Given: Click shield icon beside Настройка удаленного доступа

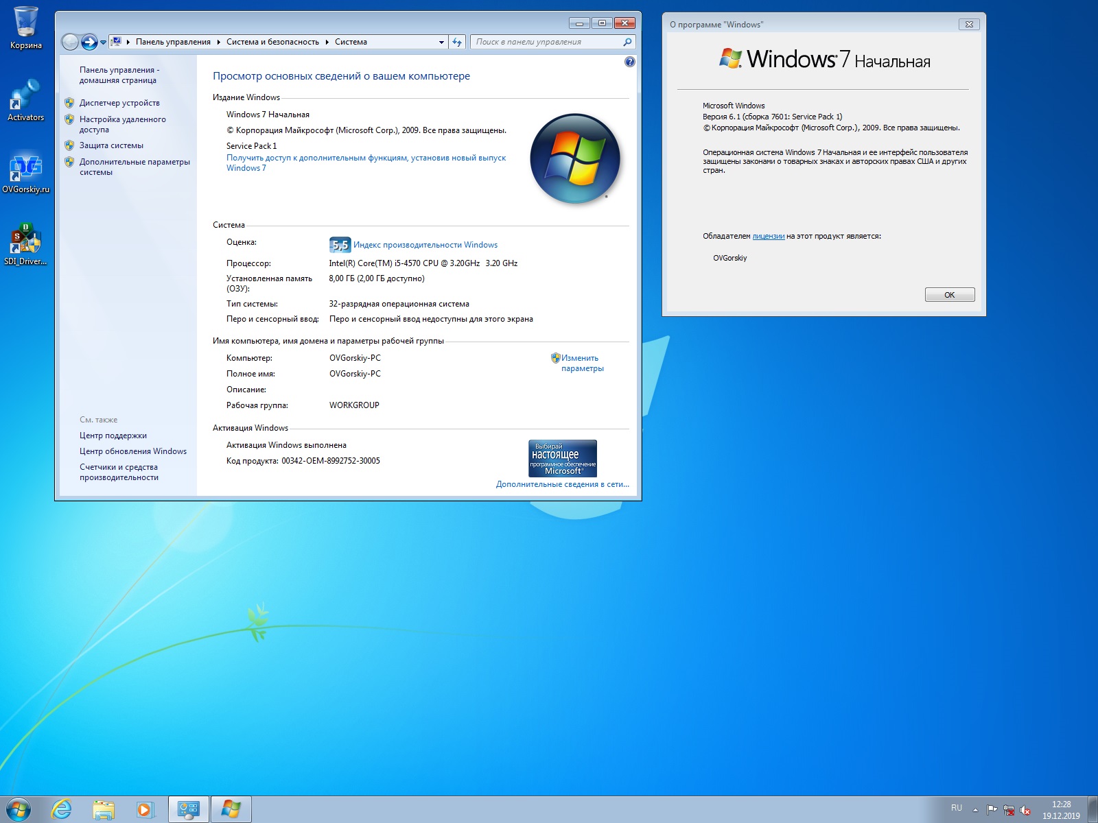Looking at the screenshot, I should [69, 119].
